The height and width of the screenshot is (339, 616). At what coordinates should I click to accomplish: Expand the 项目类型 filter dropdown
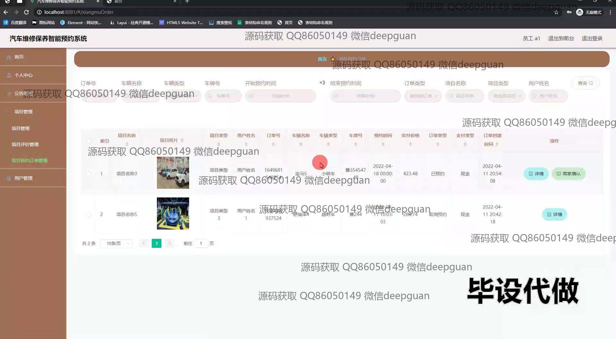tap(506, 96)
